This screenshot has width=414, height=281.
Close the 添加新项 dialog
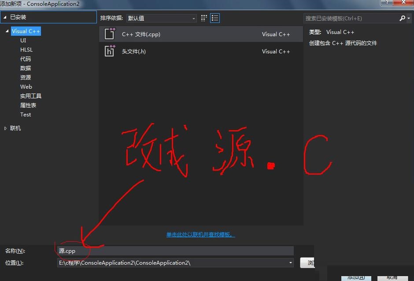click(403, 2)
